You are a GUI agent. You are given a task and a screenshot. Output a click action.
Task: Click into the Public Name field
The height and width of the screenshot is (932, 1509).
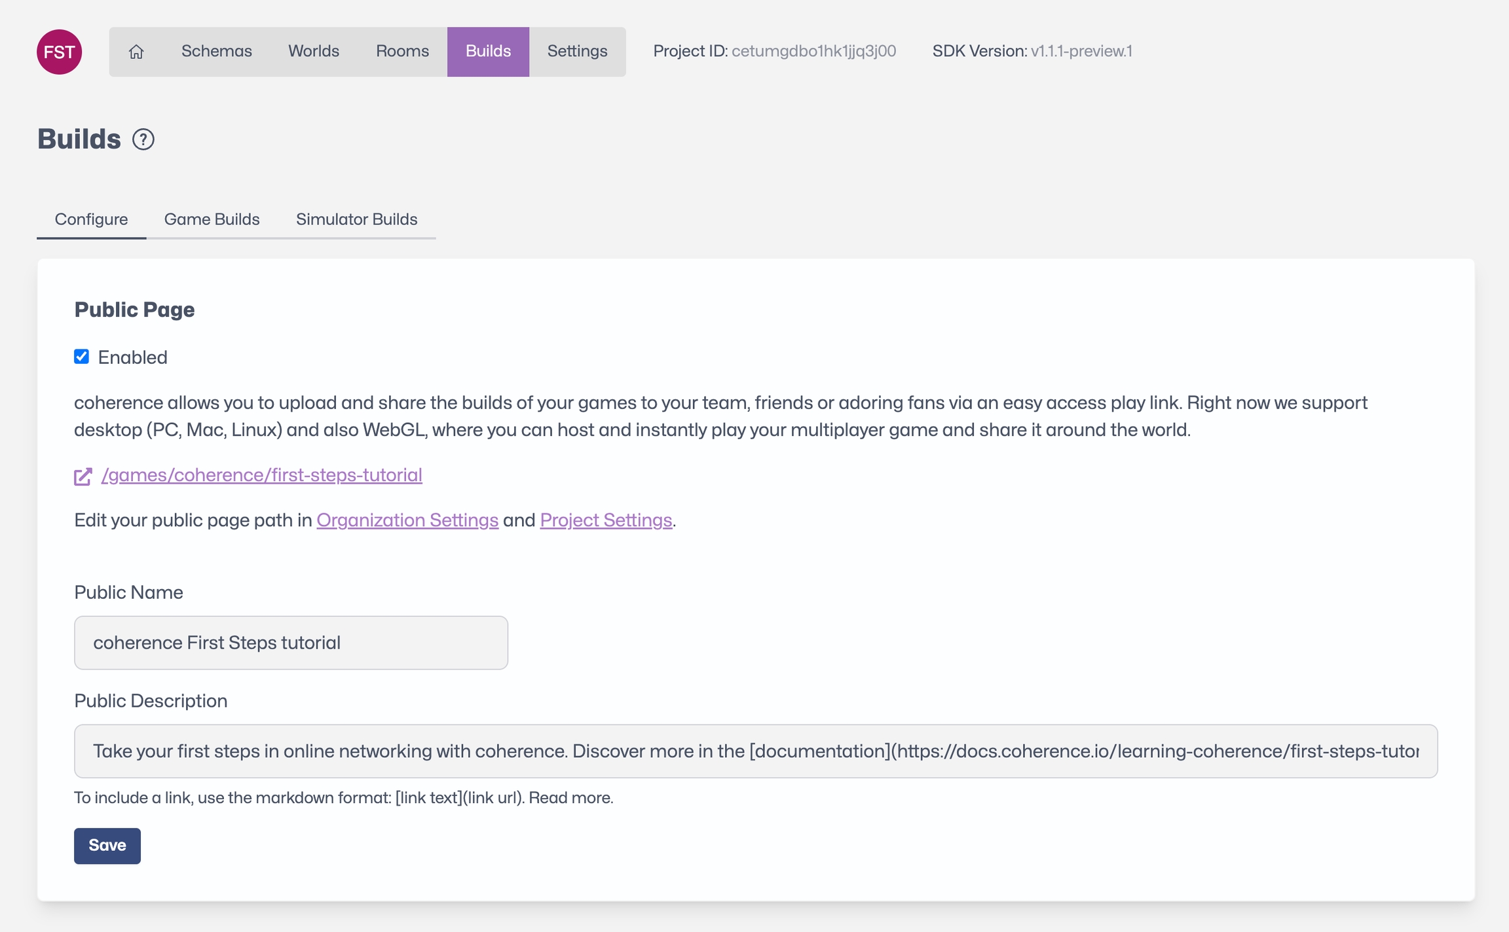(x=291, y=643)
